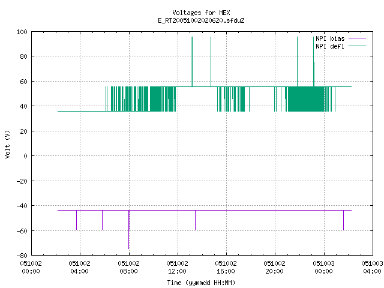This screenshot has height=288, width=384.
Task: Click the 'NPI defl' legend label
Action: (x=330, y=46)
